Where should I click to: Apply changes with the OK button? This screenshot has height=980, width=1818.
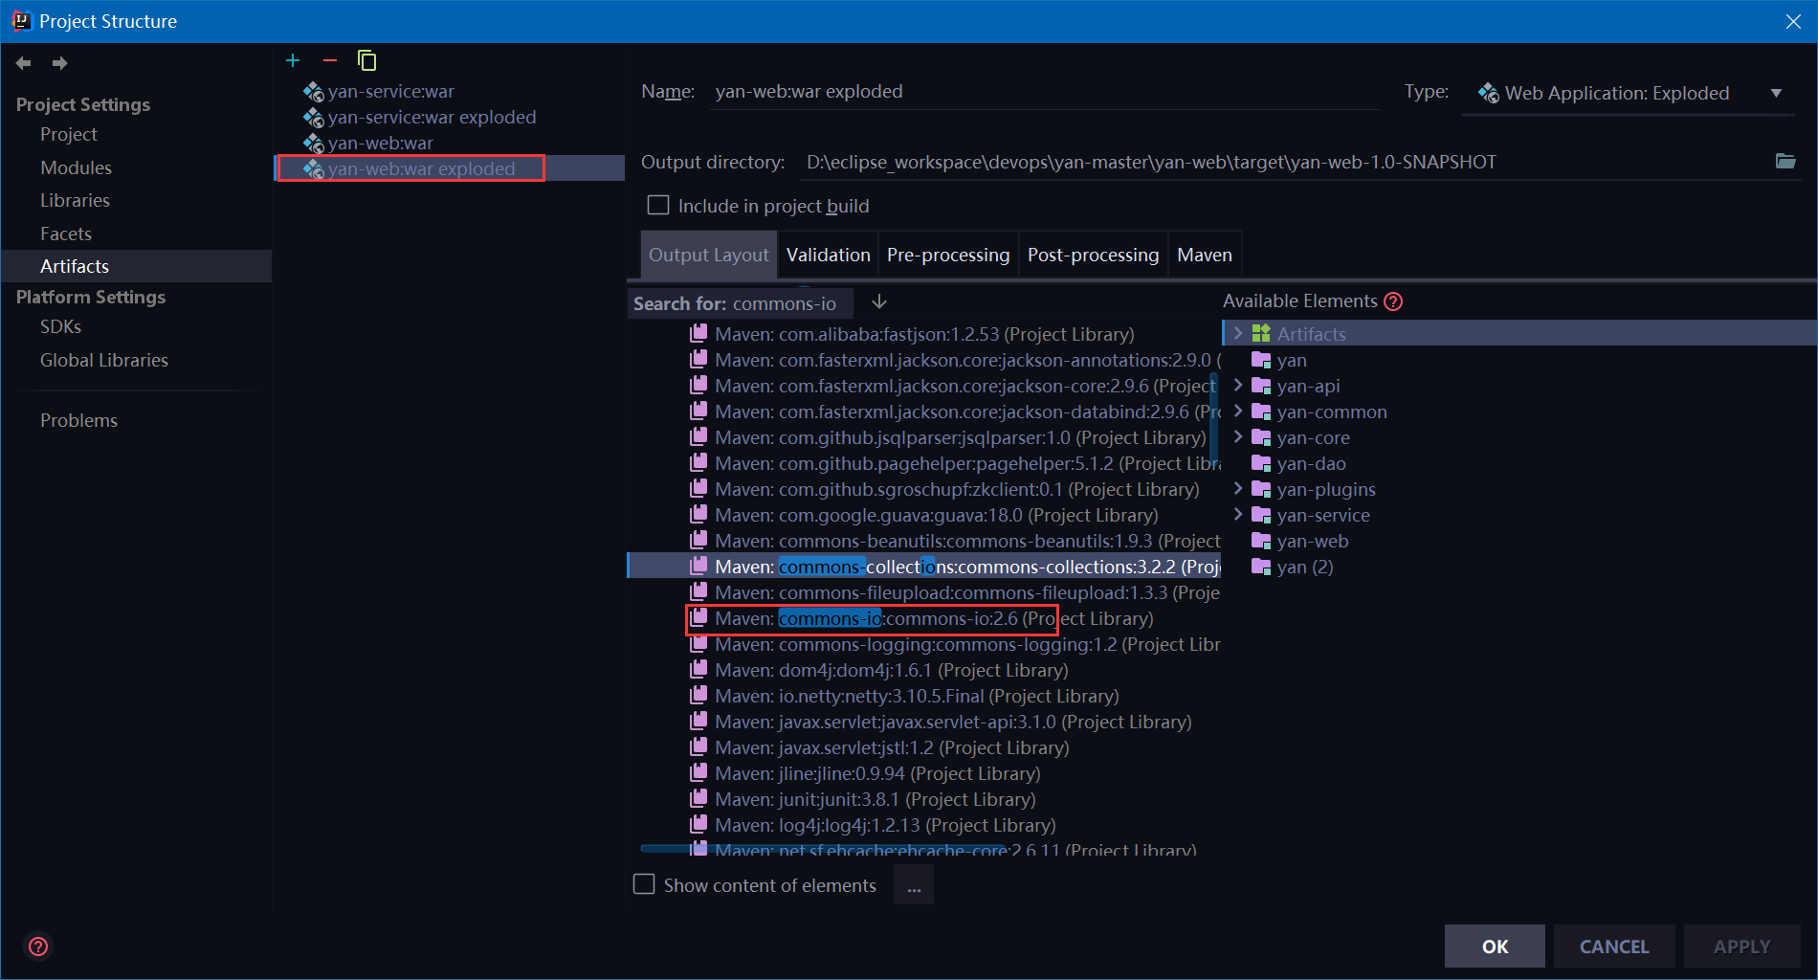tap(1494, 946)
